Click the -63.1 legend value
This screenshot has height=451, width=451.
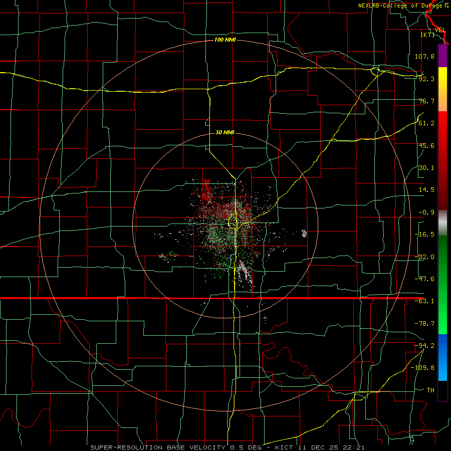point(424,301)
